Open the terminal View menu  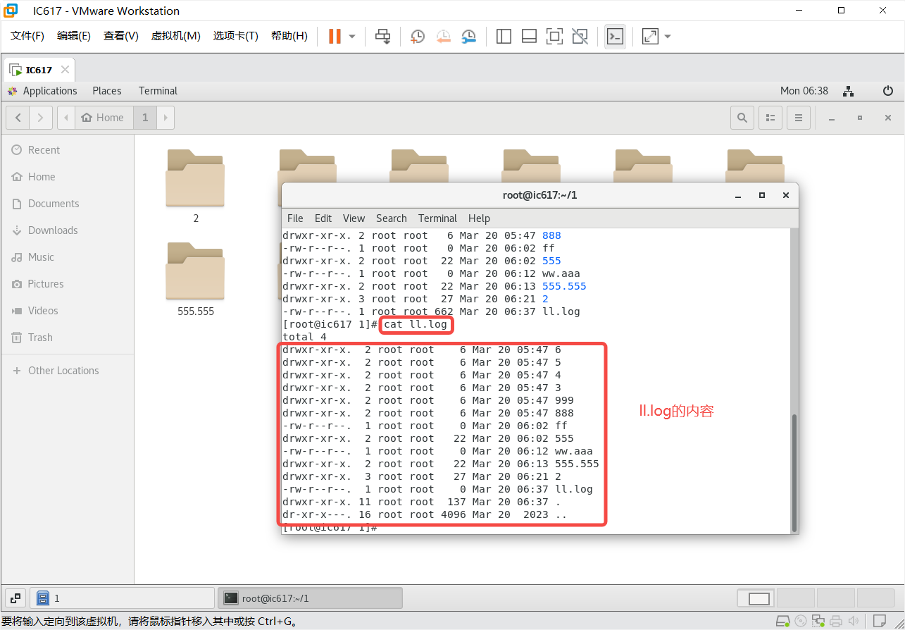point(354,218)
